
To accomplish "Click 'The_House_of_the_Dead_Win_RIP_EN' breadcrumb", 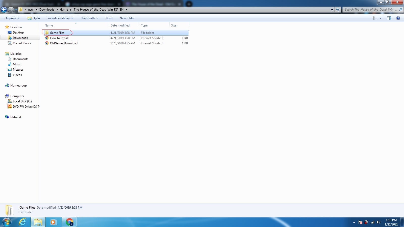I will (x=98, y=10).
